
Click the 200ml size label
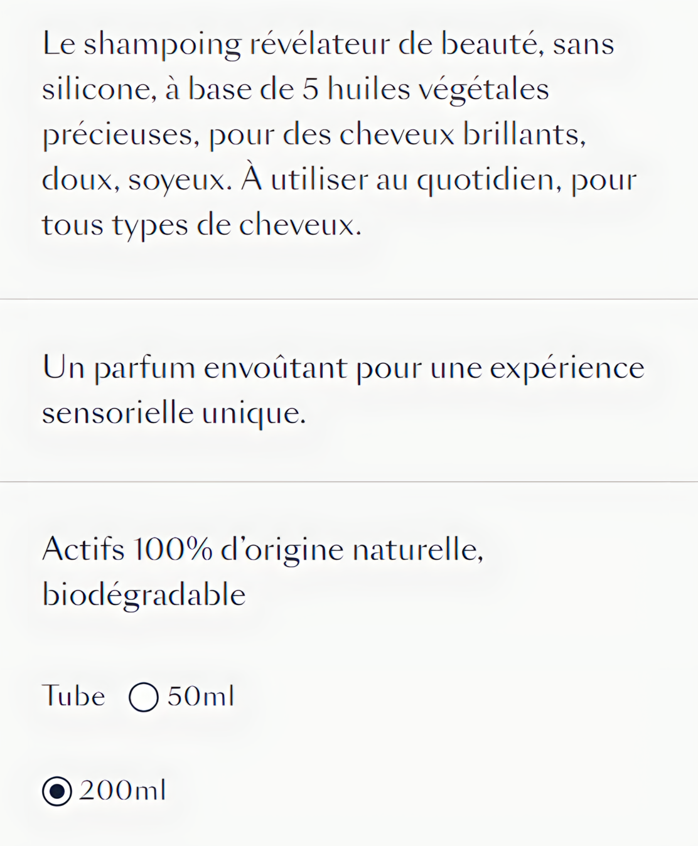[x=122, y=790]
